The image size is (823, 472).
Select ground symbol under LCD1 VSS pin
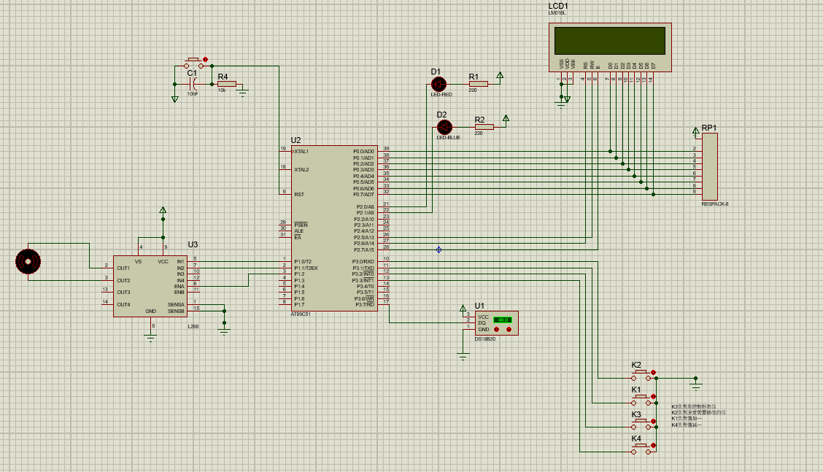[x=560, y=104]
